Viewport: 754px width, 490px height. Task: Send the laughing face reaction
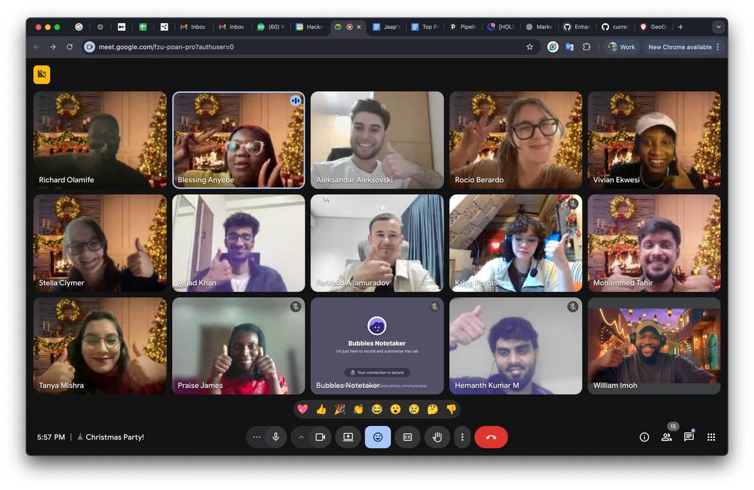(x=377, y=410)
